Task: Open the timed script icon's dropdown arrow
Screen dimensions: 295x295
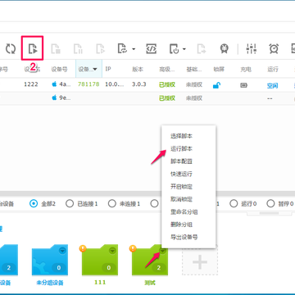Action: click(184, 49)
